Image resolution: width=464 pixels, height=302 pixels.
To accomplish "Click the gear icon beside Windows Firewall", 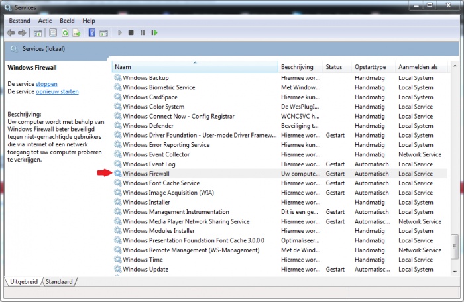I will [118, 174].
